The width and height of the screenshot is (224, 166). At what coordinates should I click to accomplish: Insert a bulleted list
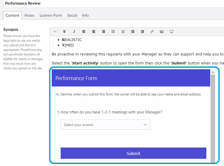pos(113,31)
